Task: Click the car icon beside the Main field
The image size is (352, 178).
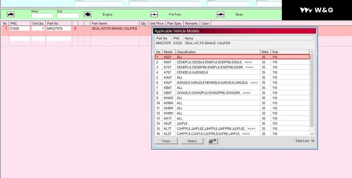Action: pyautogui.click(x=11, y=14)
